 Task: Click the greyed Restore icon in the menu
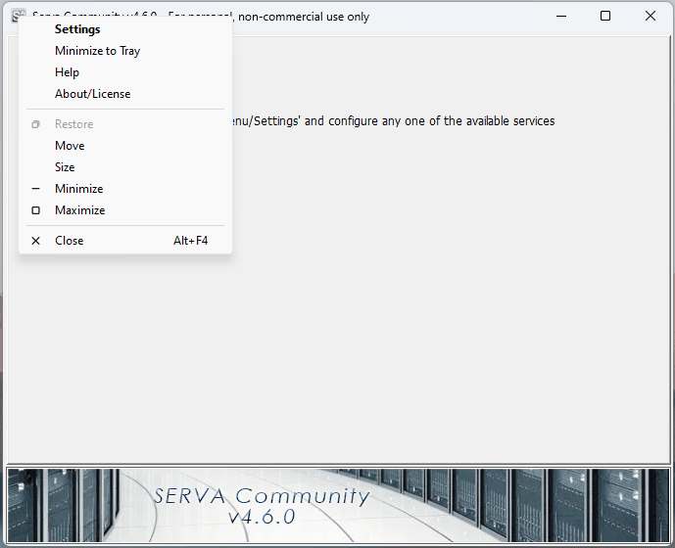click(36, 124)
